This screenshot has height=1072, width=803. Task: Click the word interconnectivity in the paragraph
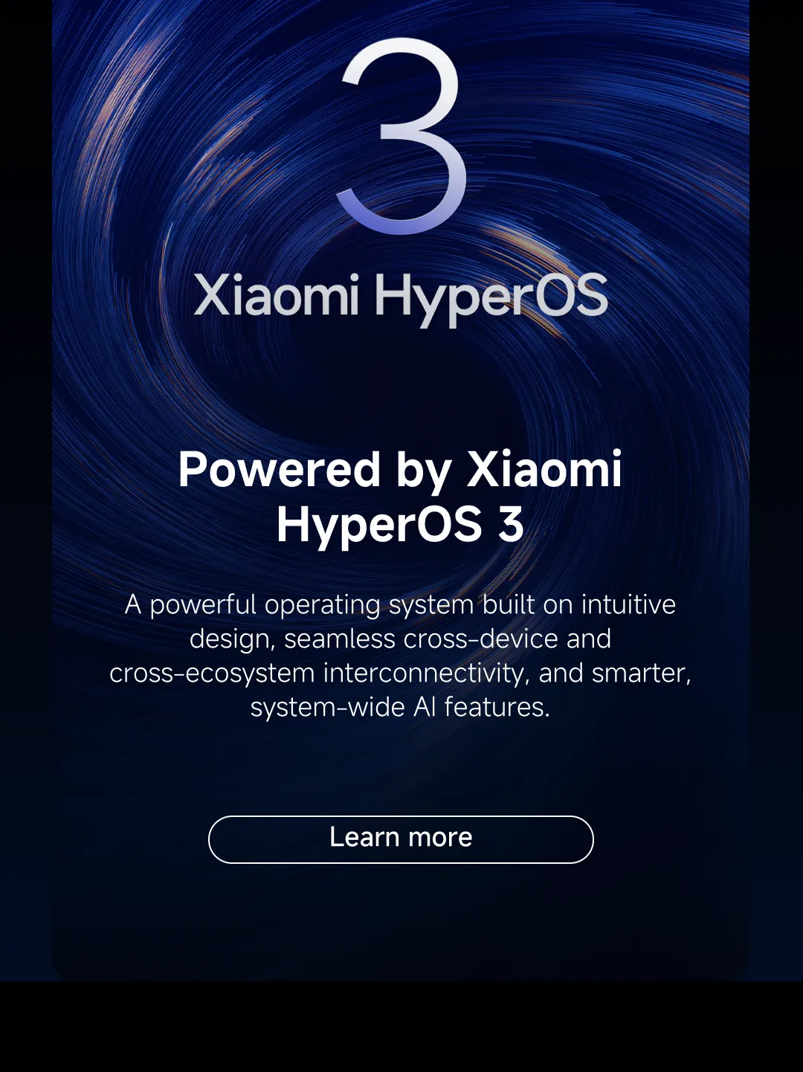pyautogui.click(x=427, y=674)
